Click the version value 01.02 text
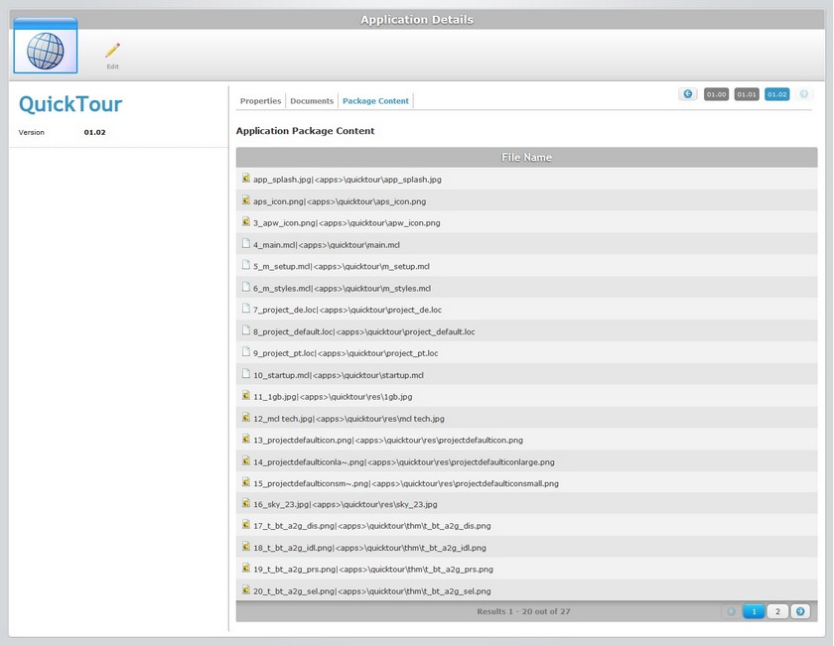Image resolution: width=834 pixels, height=646 pixels. pyautogui.click(x=94, y=132)
